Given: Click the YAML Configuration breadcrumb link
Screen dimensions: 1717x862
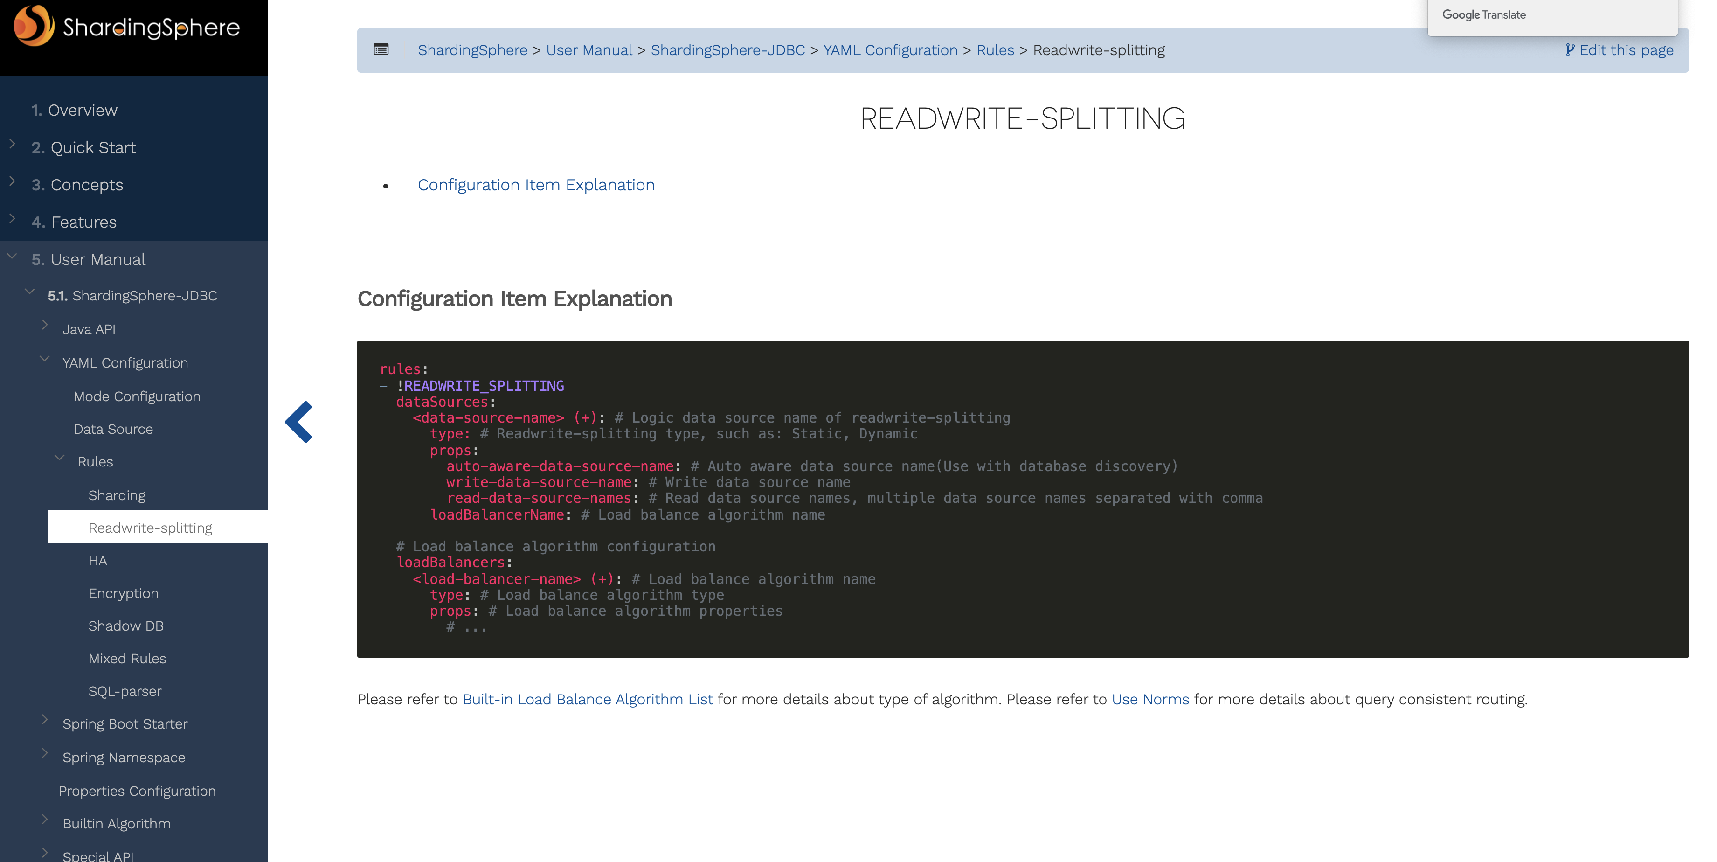Looking at the screenshot, I should click(891, 50).
